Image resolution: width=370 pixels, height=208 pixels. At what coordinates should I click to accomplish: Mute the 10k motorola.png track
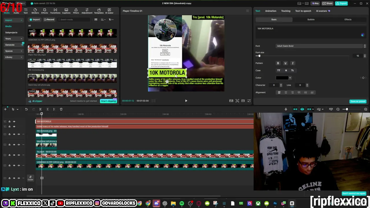click(19, 134)
